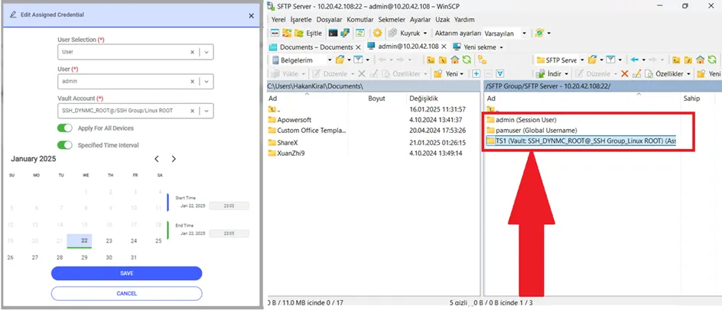Open session in PuTTY icon
This screenshot has height=310, width=722.
coord(344,33)
